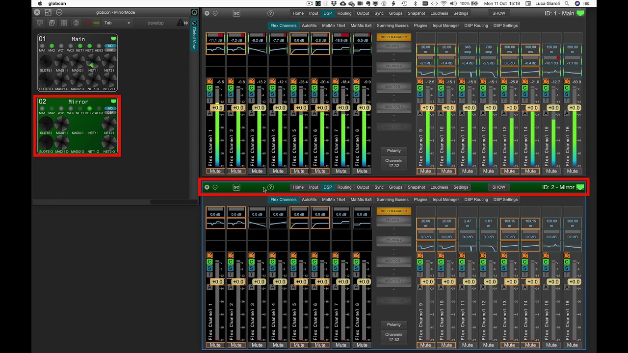
Task: Open the SC icon in the Mirror window header
Action: click(236, 187)
